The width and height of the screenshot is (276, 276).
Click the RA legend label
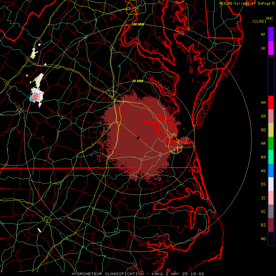coord(263,157)
